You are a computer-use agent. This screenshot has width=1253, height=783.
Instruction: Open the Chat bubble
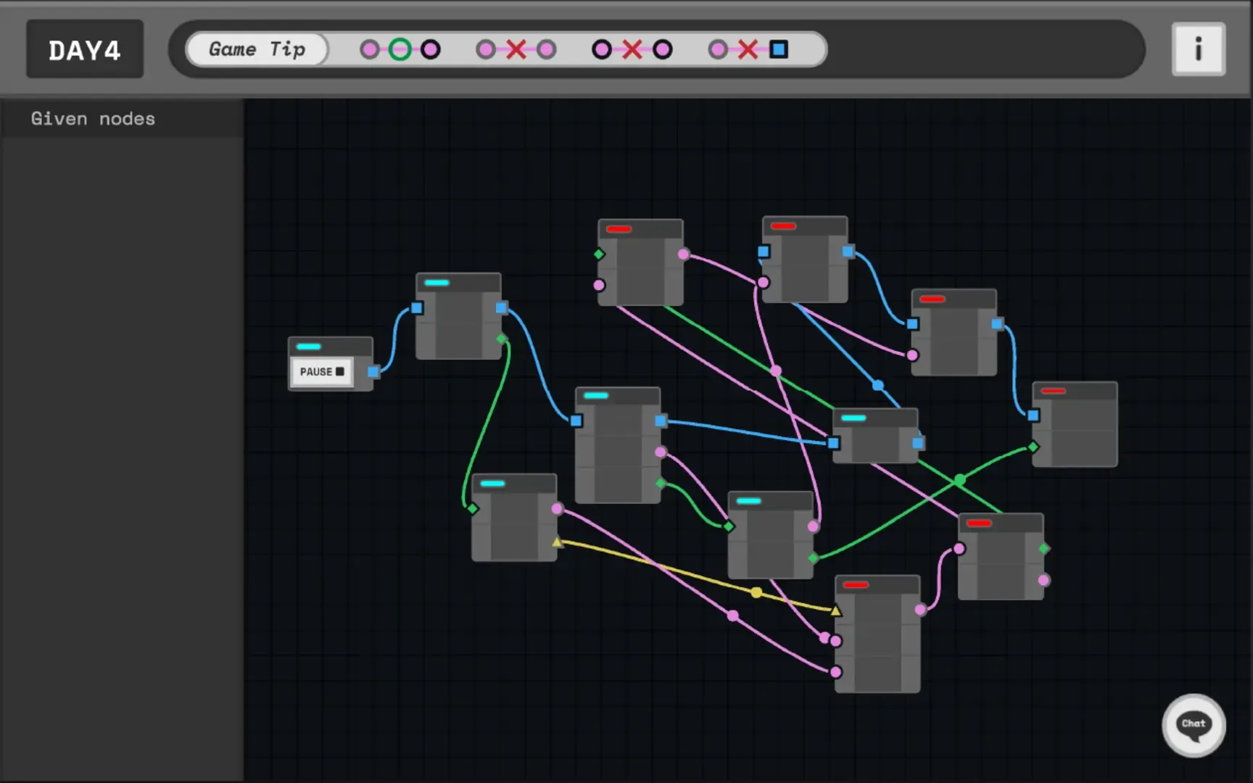coord(1194,726)
